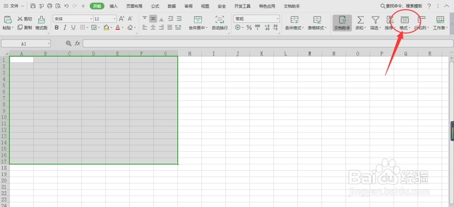
Task: Click the eraser clear-formatting icon
Action: pyautogui.click(x=130, y=28)
